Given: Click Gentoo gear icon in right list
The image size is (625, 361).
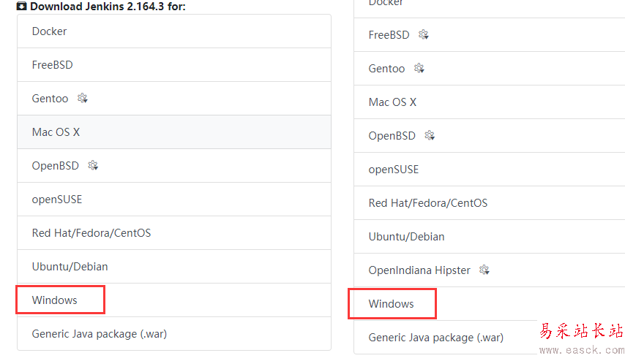Looking at the screenshot, I should coord(419,69).
